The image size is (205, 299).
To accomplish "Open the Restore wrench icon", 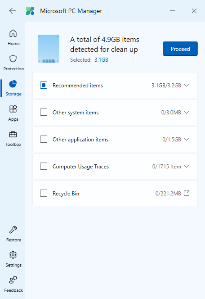I will [13, 230].
